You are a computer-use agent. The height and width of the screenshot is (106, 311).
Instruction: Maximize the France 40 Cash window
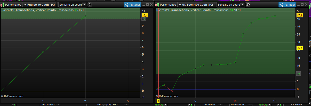(147, 5)
